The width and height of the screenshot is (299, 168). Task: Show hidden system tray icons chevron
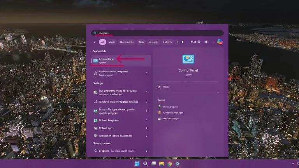point(293,164)
